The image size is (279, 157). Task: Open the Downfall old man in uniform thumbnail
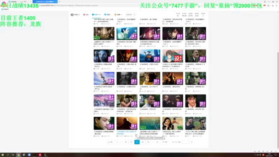click(x=196, y=56)
